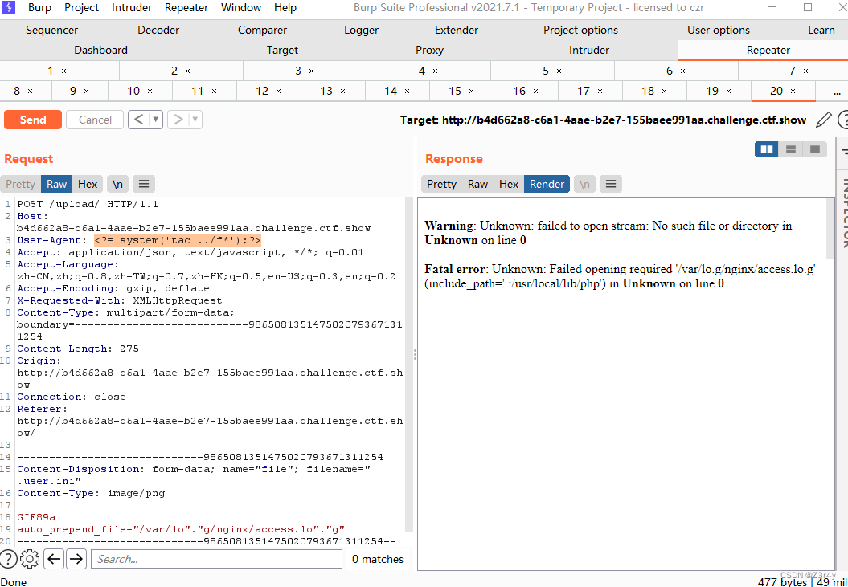The width and height of the screenshot is (848, 587).
Task: Open the Repeater menu
Action: pos(186,7)
